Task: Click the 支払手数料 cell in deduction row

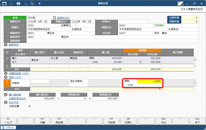Action: [x=78, y=81]
